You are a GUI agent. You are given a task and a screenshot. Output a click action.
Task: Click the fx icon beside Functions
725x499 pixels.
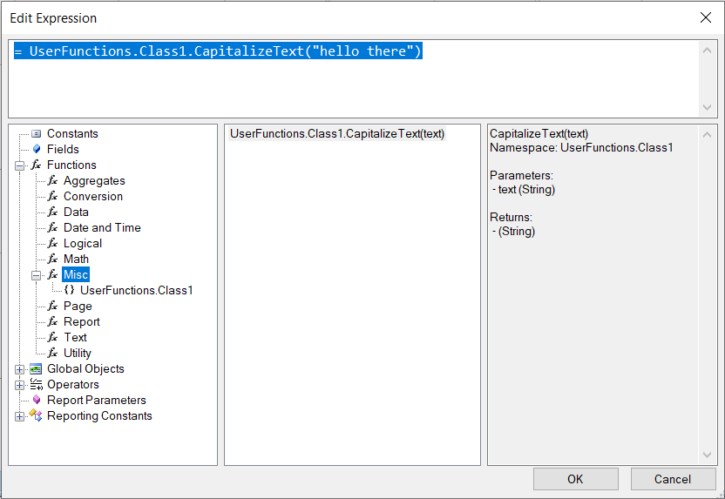36,165
